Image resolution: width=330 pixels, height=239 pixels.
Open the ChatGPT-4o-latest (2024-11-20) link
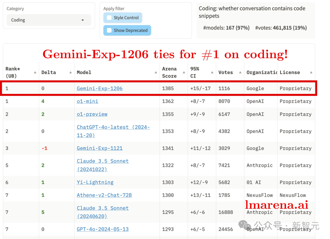(x=113, y=131)
